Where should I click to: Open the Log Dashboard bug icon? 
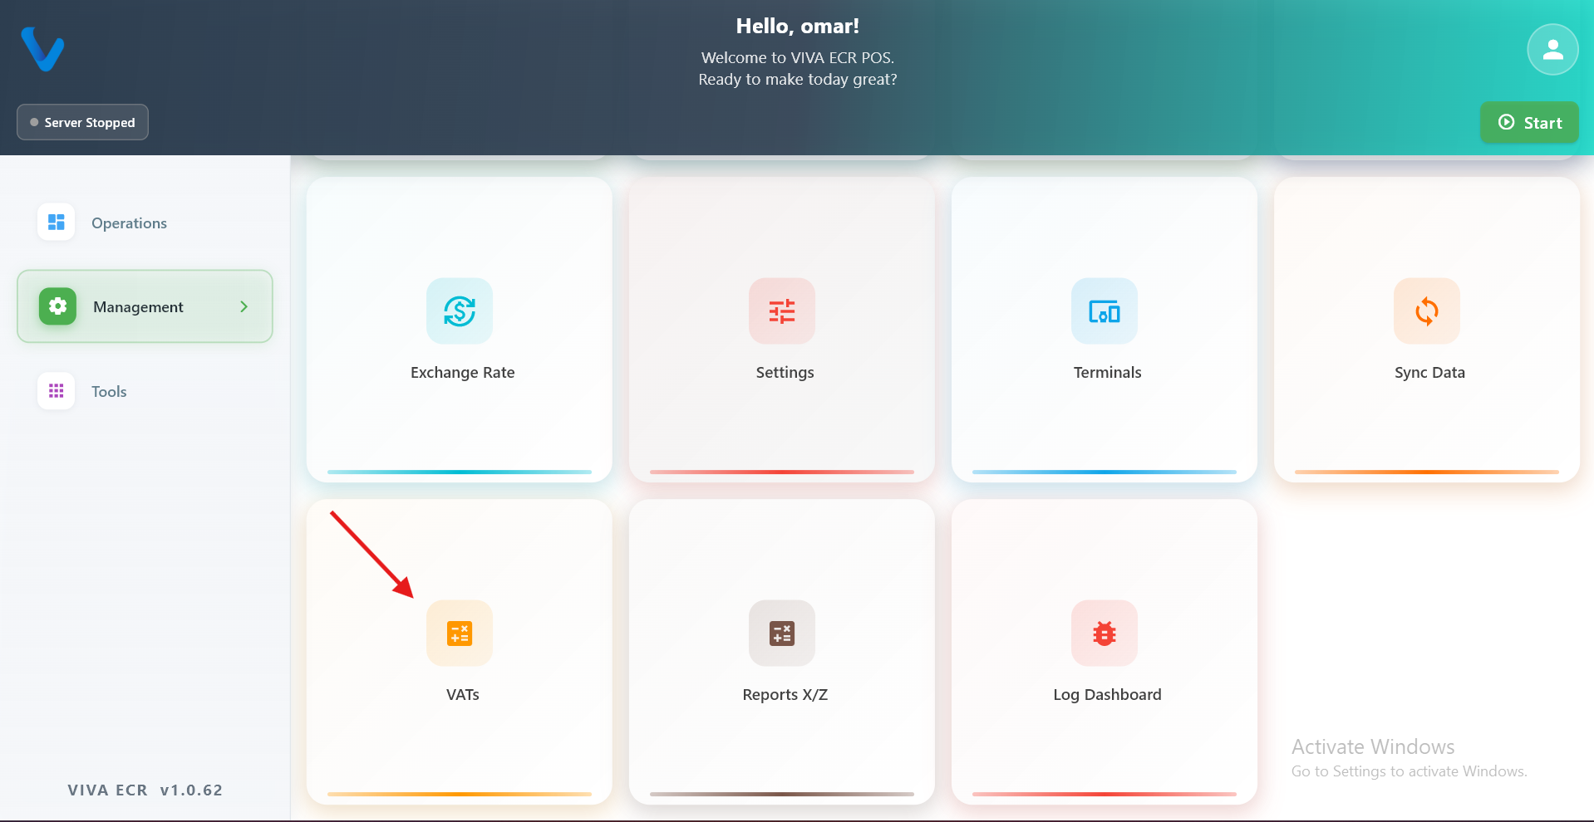pos(1104,634)
